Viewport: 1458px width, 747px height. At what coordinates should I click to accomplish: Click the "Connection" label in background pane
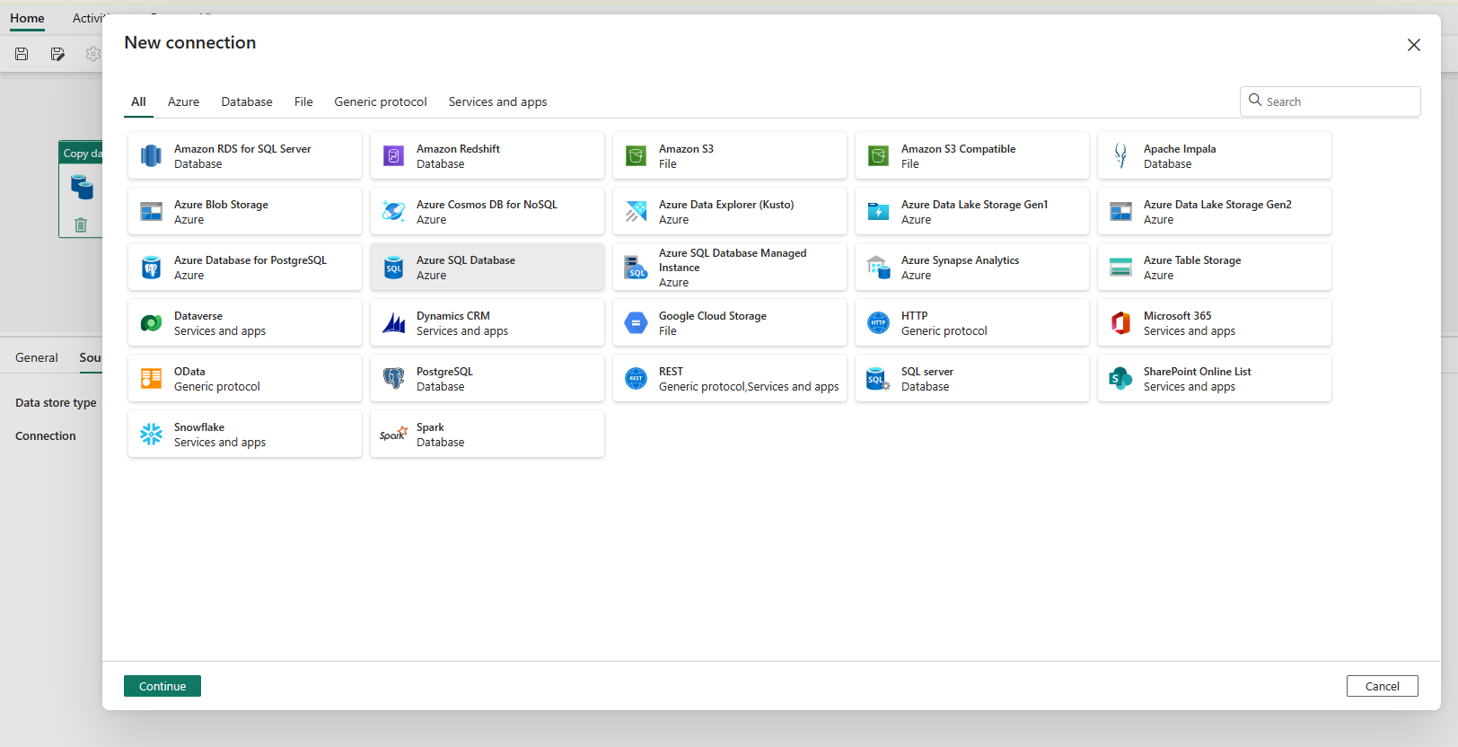point(46,436)
